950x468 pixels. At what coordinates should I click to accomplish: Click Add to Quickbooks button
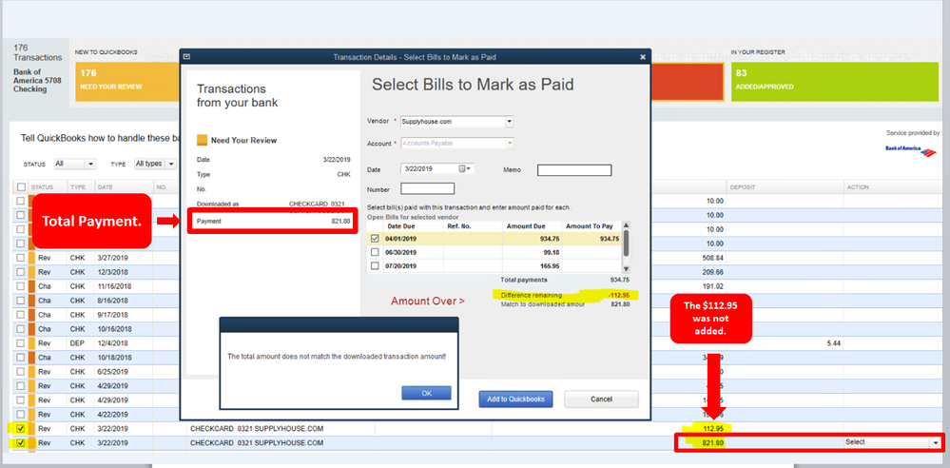(515, 399)
